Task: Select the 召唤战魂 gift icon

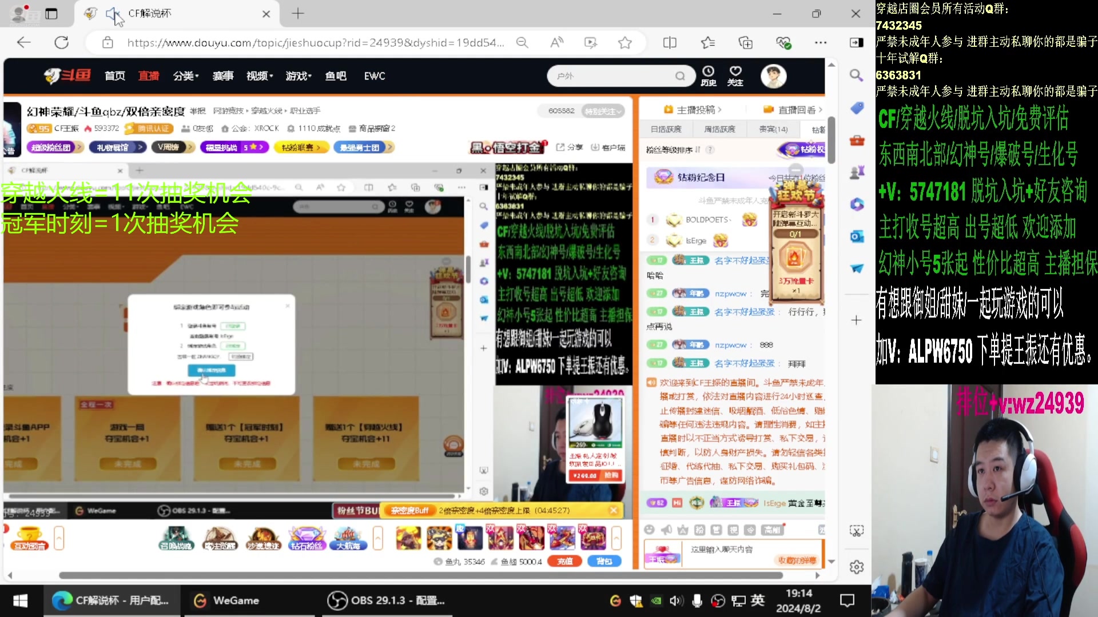Action: [176, 537]
